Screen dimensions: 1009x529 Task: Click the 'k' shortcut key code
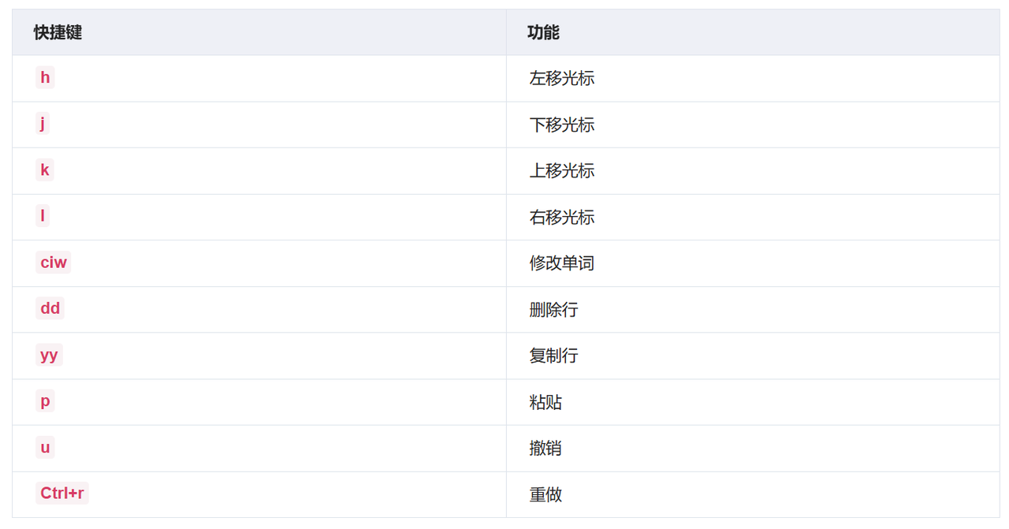(x=45, y=170)
